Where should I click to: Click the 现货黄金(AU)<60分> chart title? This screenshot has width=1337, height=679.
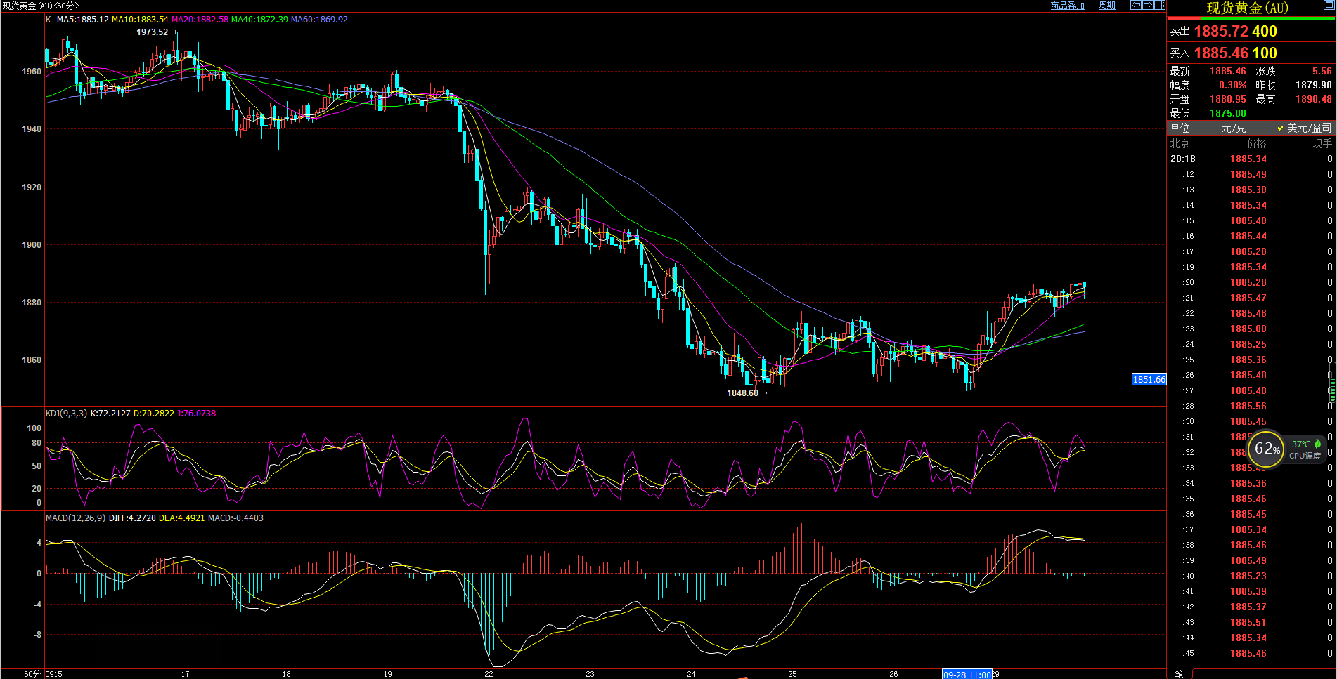[x=41, y=6]
